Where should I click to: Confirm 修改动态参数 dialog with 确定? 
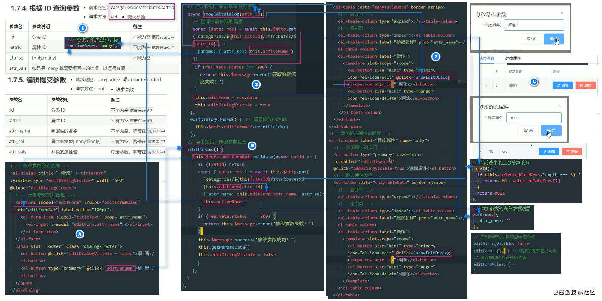554,39
